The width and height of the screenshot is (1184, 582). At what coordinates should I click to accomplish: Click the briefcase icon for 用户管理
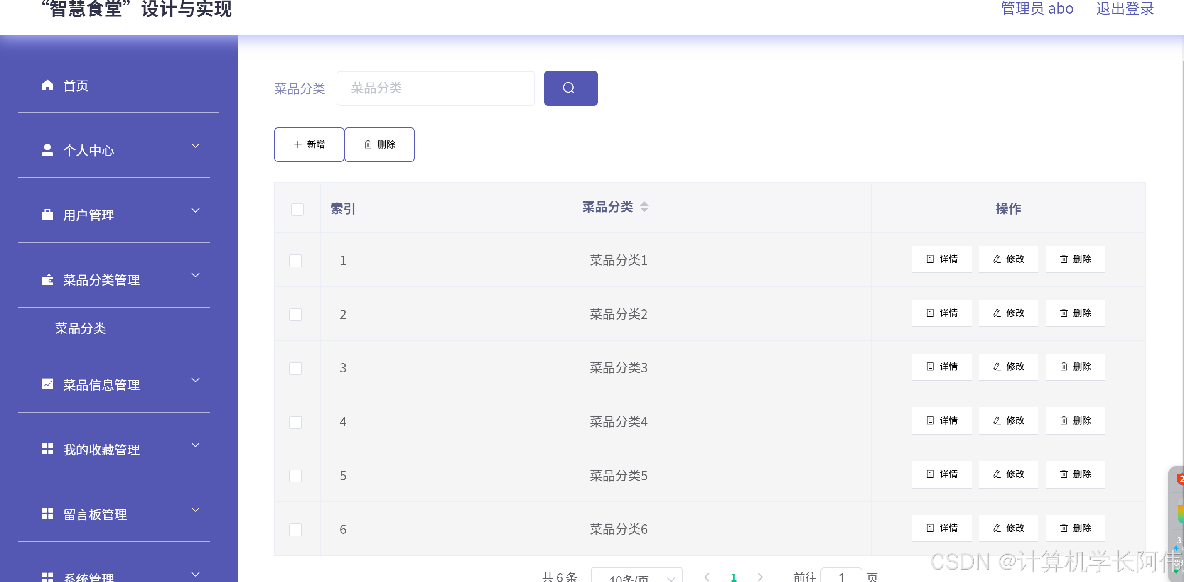[x=47, y=215]
